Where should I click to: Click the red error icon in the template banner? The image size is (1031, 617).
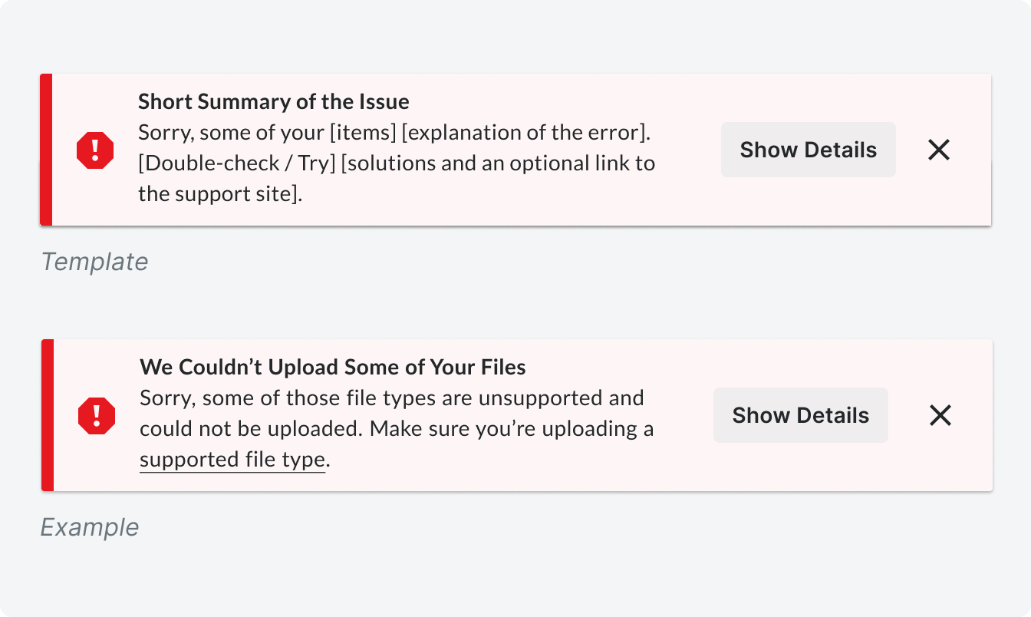pyautogui.click(x=95, y=150)
